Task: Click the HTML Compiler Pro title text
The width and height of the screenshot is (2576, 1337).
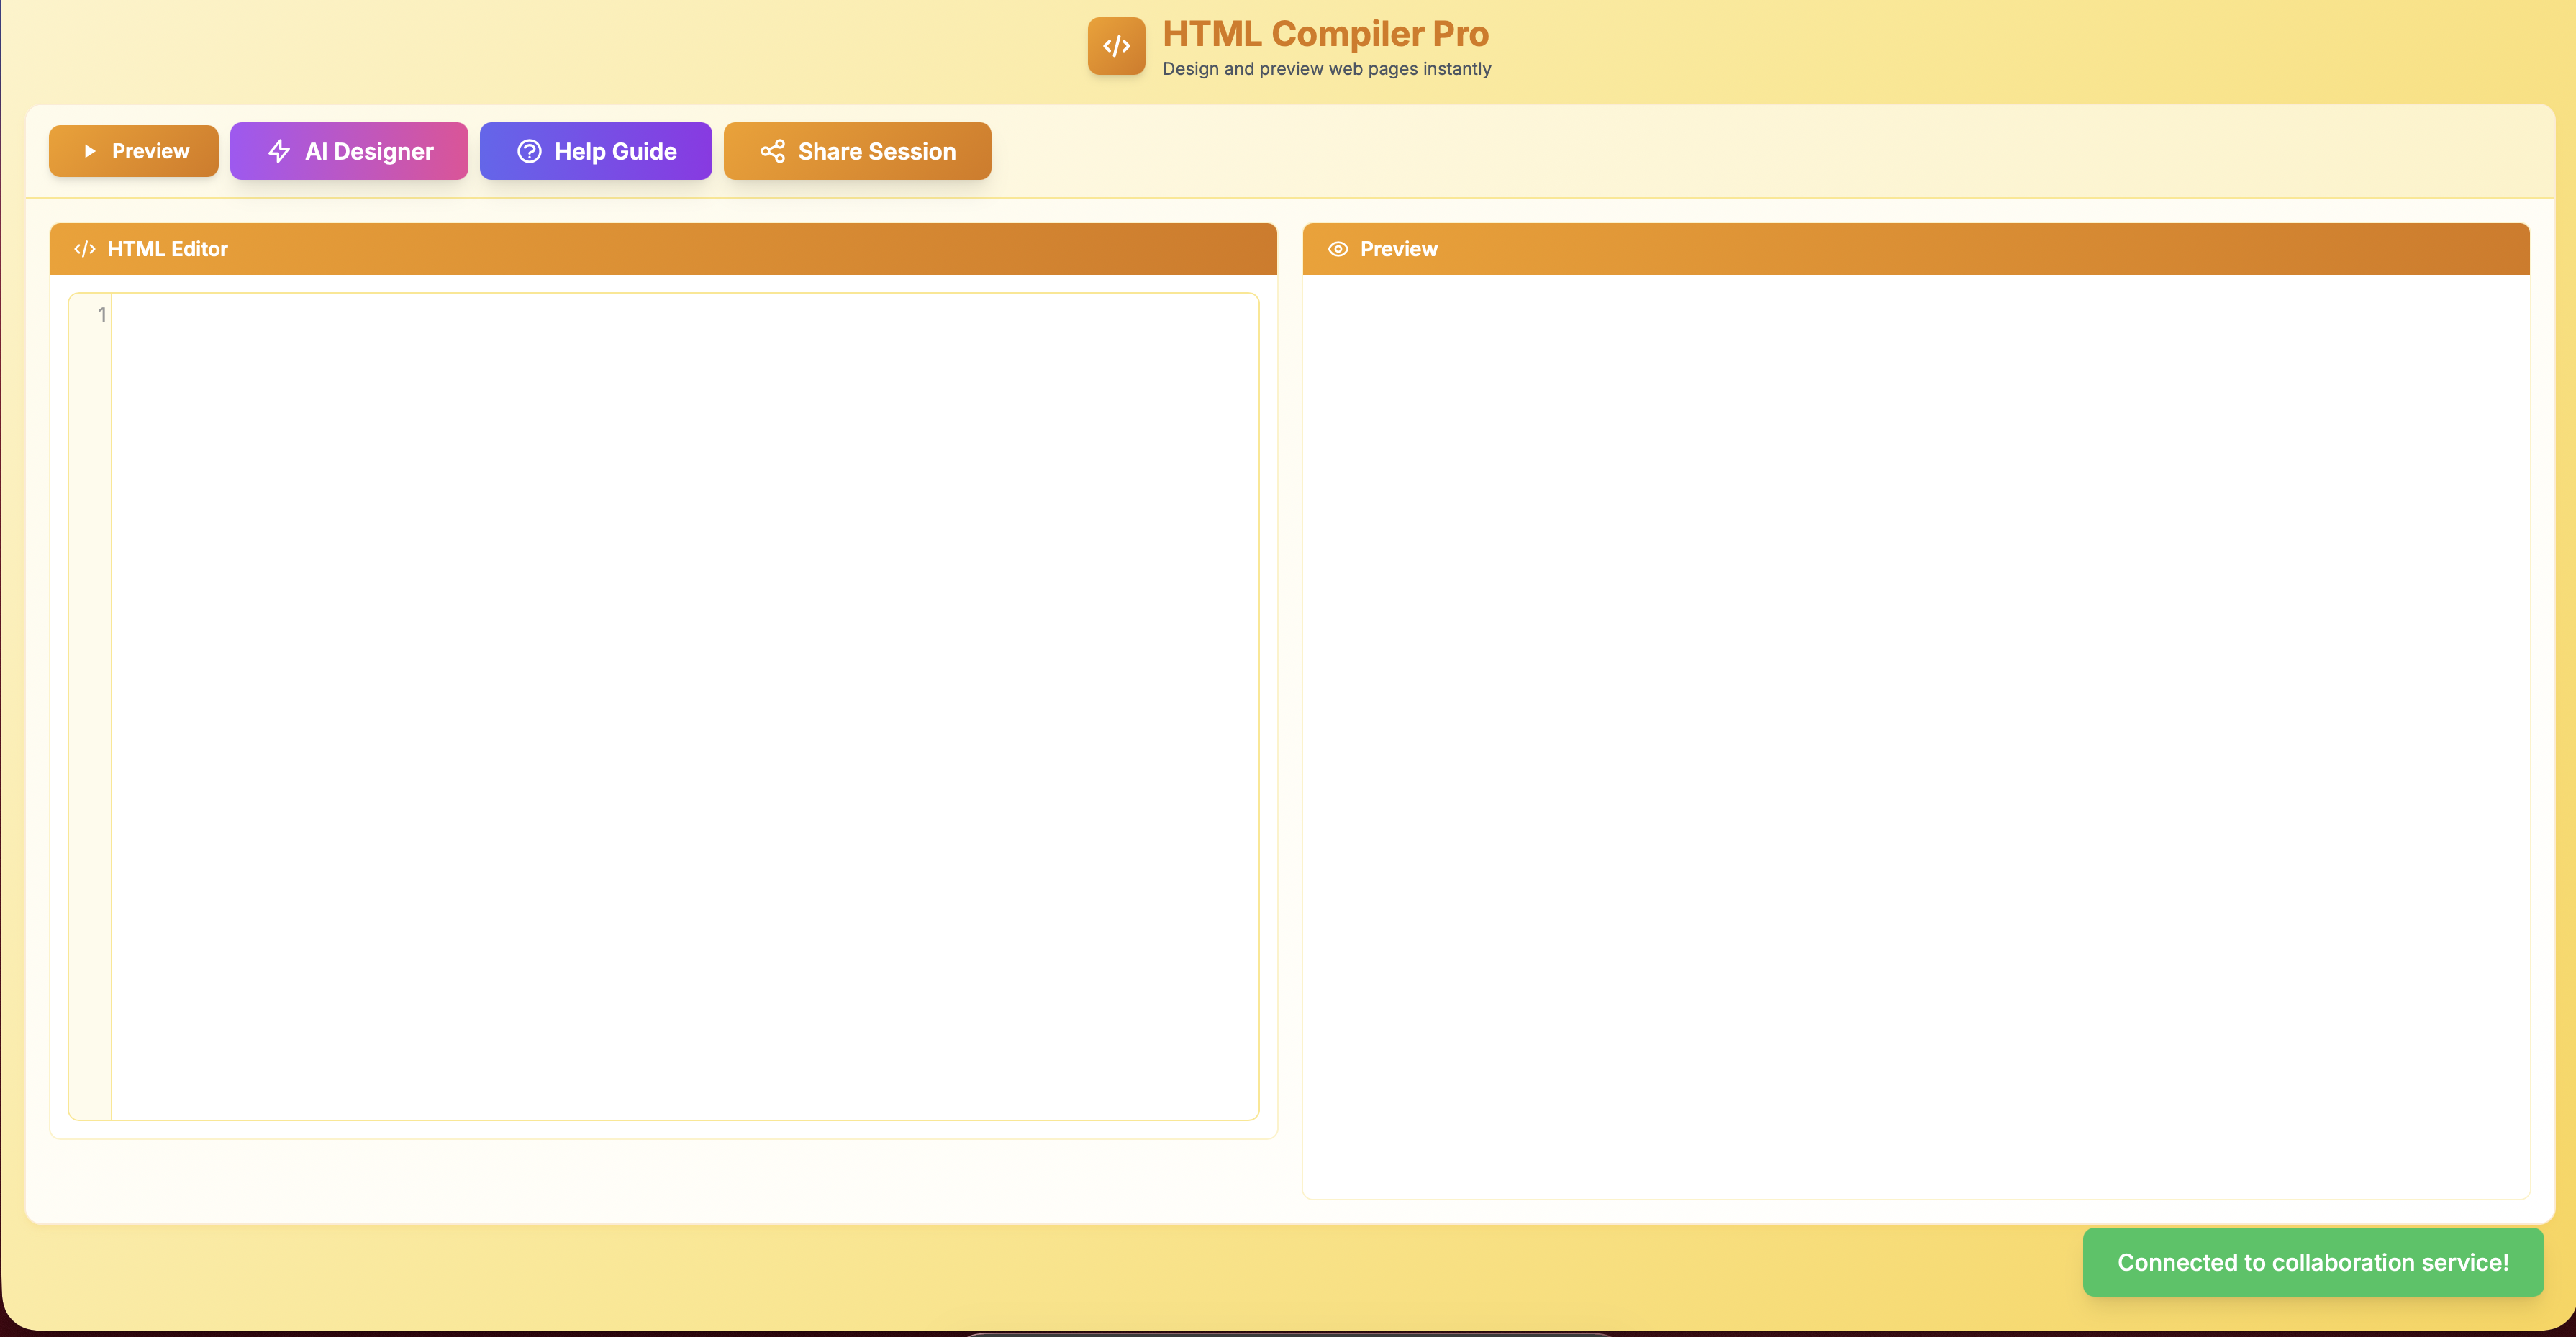Action: 1325,34
